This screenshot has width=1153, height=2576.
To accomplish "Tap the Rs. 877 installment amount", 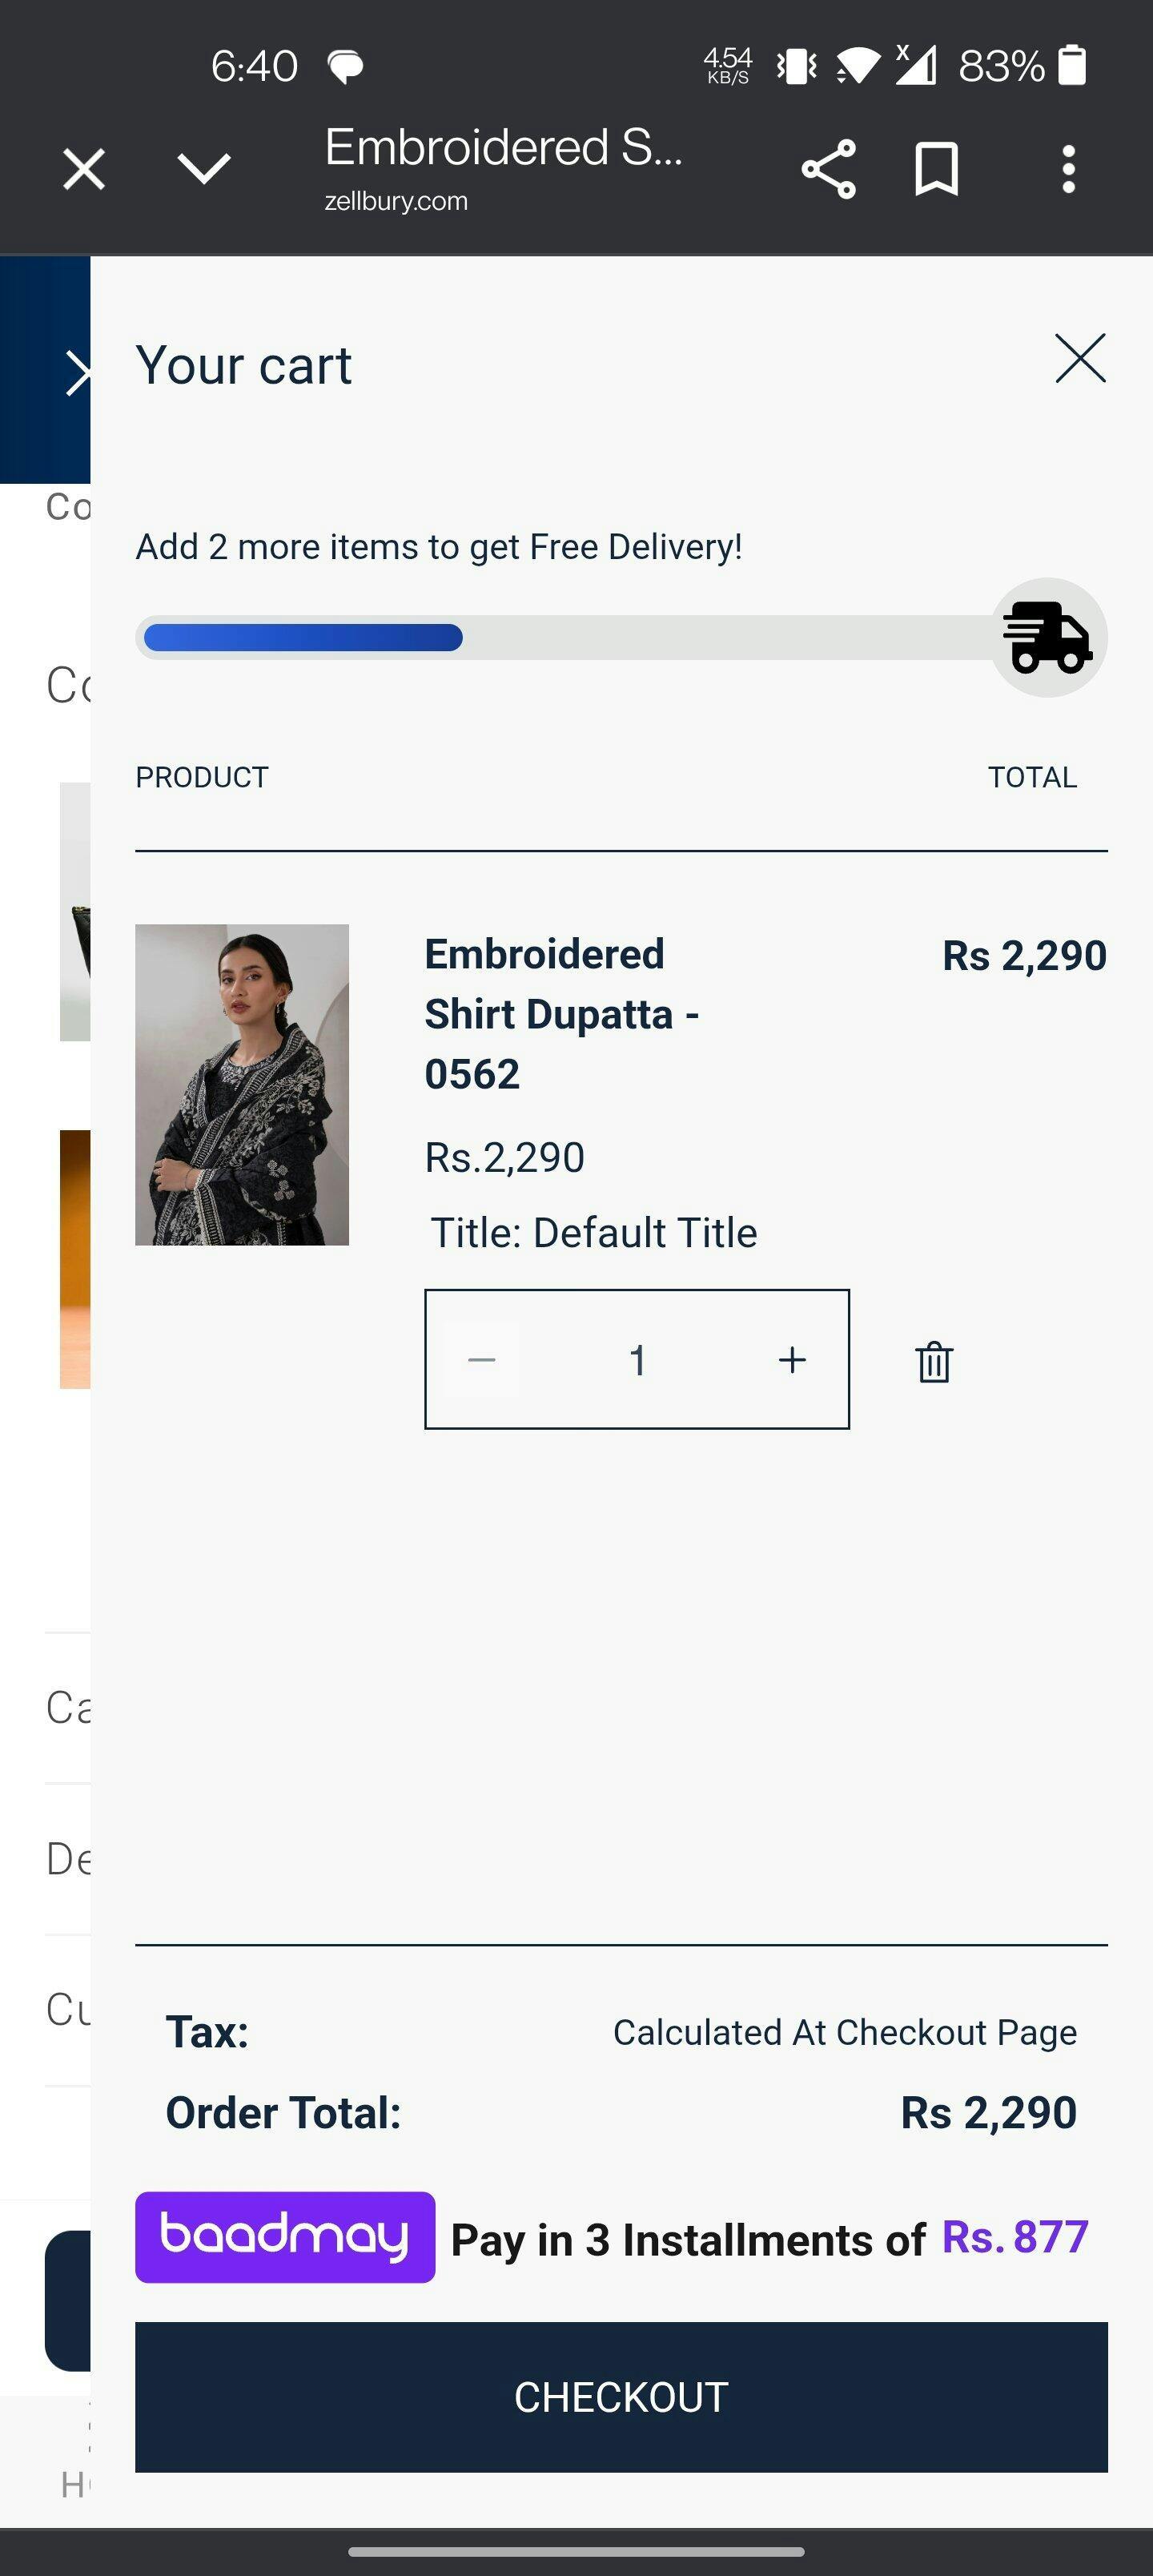I will coord(1014,2237).
